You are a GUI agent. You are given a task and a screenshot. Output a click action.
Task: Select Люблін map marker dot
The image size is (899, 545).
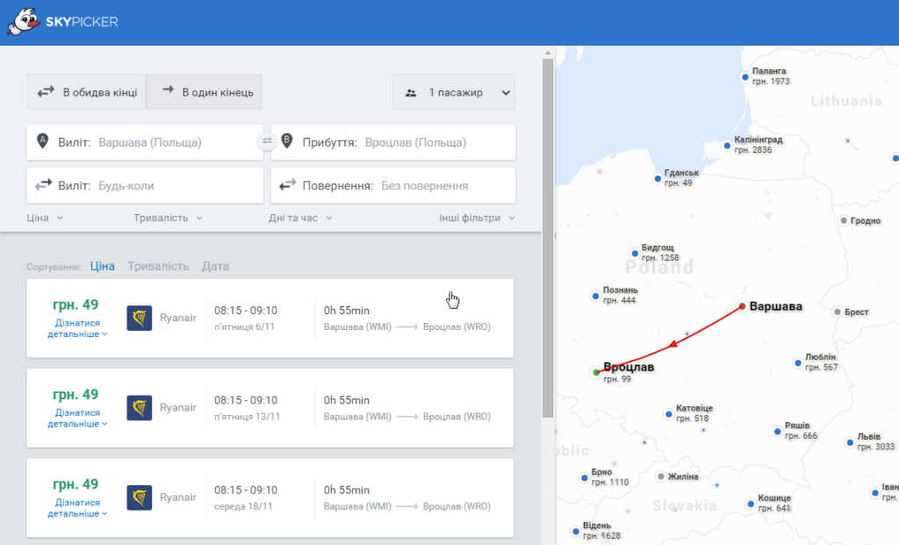click(x=797, y=362)
